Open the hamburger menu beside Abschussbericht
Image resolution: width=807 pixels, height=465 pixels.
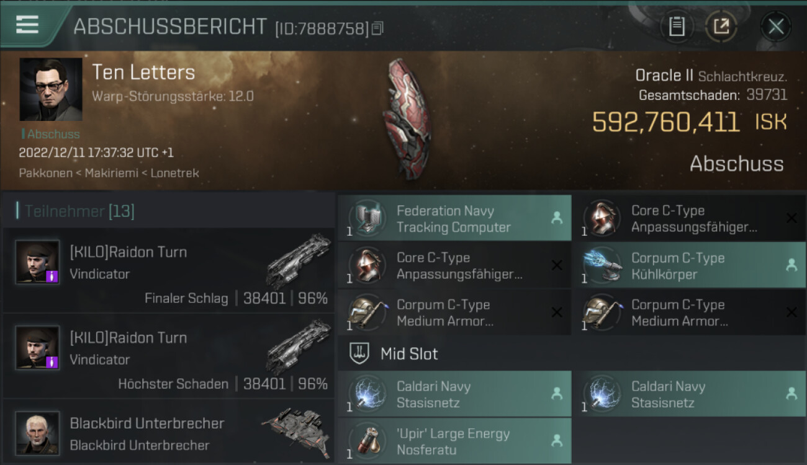click(x=27, y=24)
